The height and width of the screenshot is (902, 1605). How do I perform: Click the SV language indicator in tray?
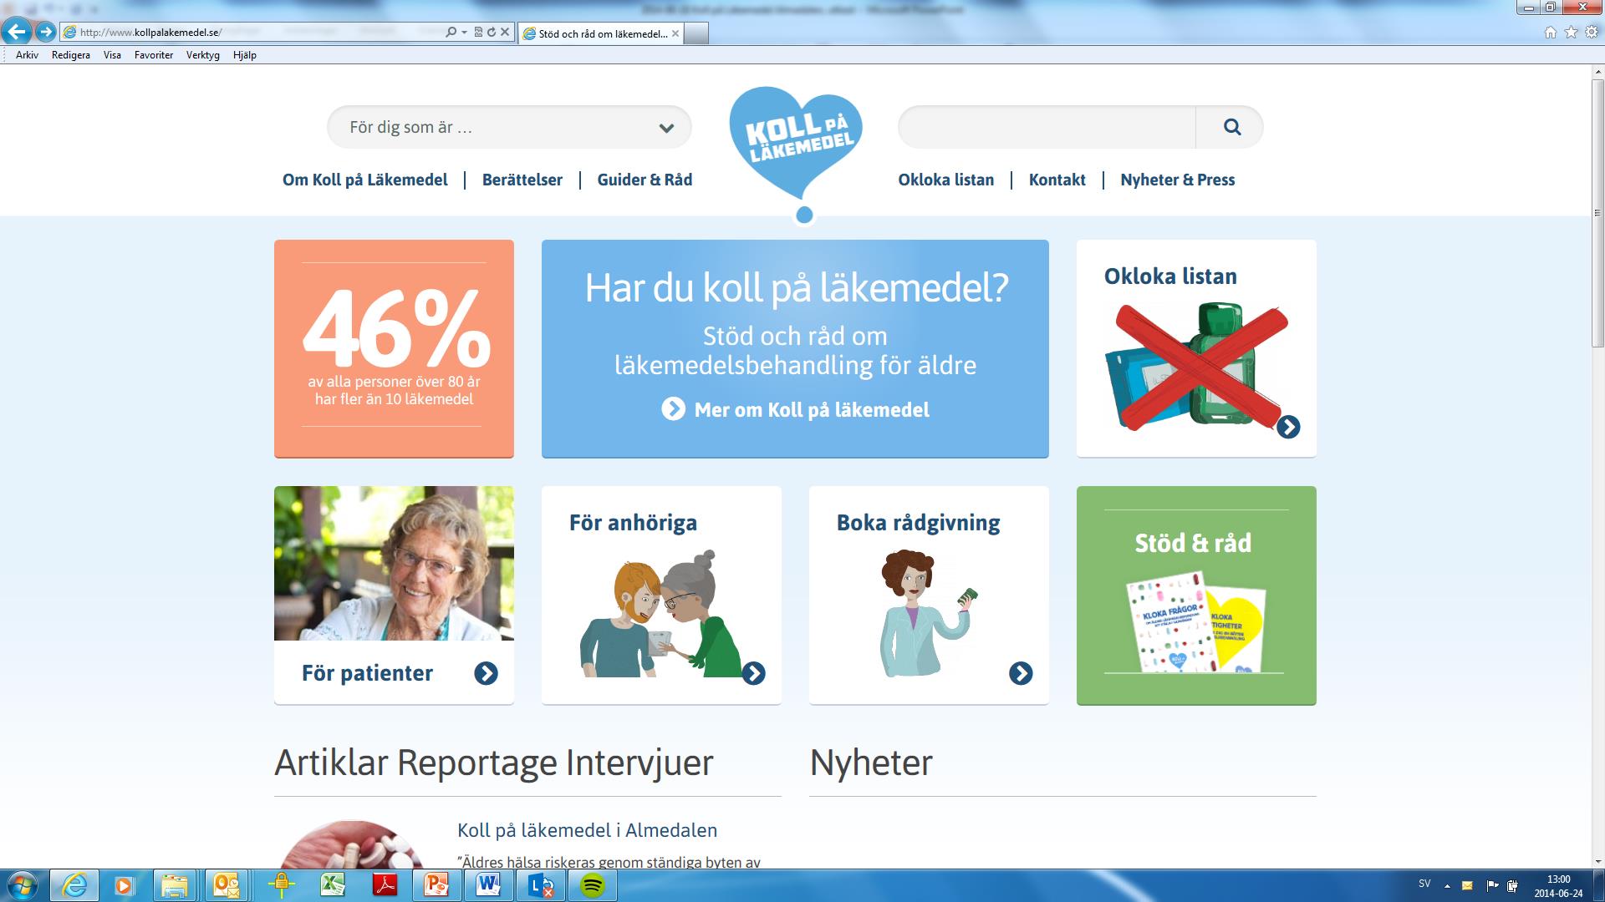(x=1424, y=884)
